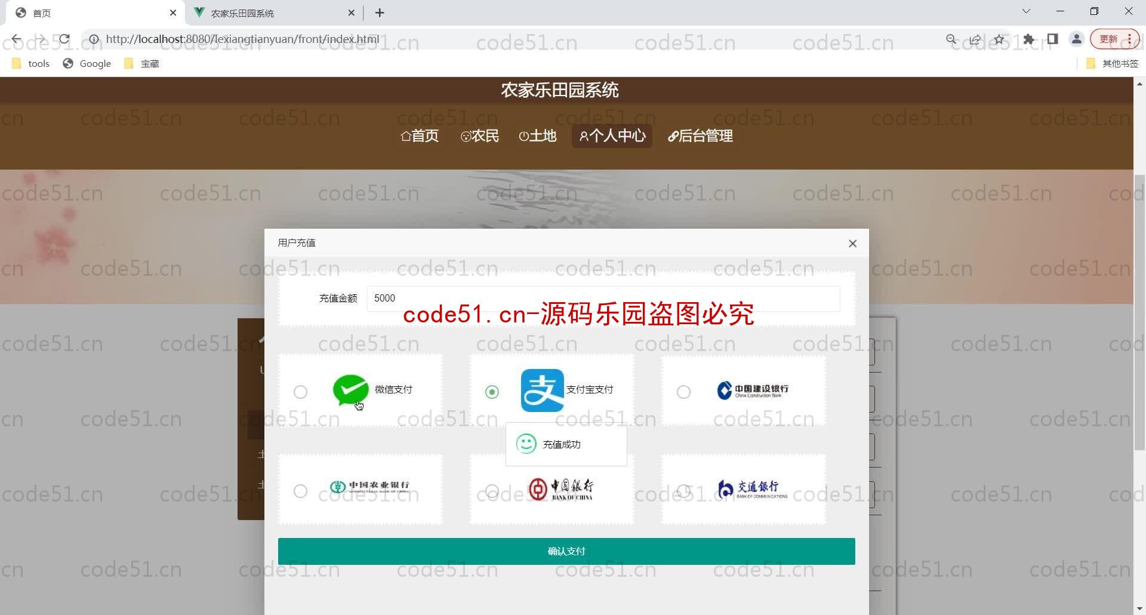1146x615 pixels.
Task: Open the 个人中心 personal center item
Action: coord(612,136)
